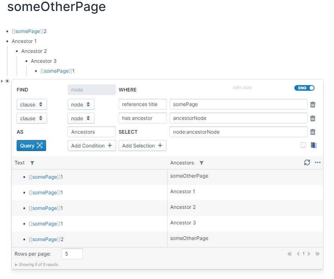Toggle the ENG language switch
The height and width of the screenshot is (279, 334).
coord(304,88)
